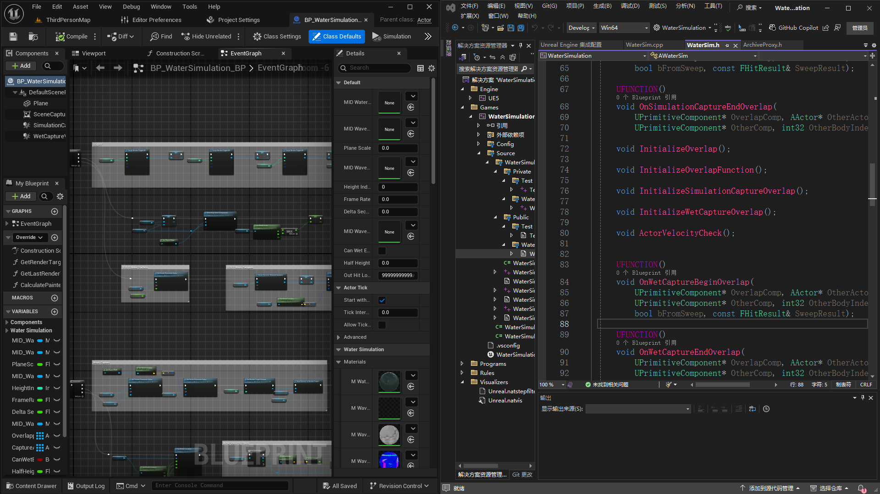This screenshot has width=880, height=494.
Task: Open GitHub Copilot in Visual Studio
Action: click(793, 28)
